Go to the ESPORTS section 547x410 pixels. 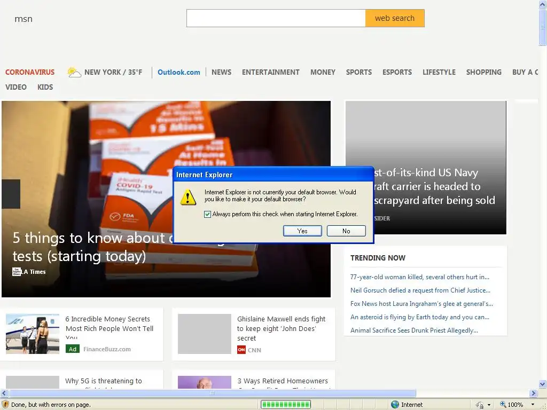click(x=397, y=72)
